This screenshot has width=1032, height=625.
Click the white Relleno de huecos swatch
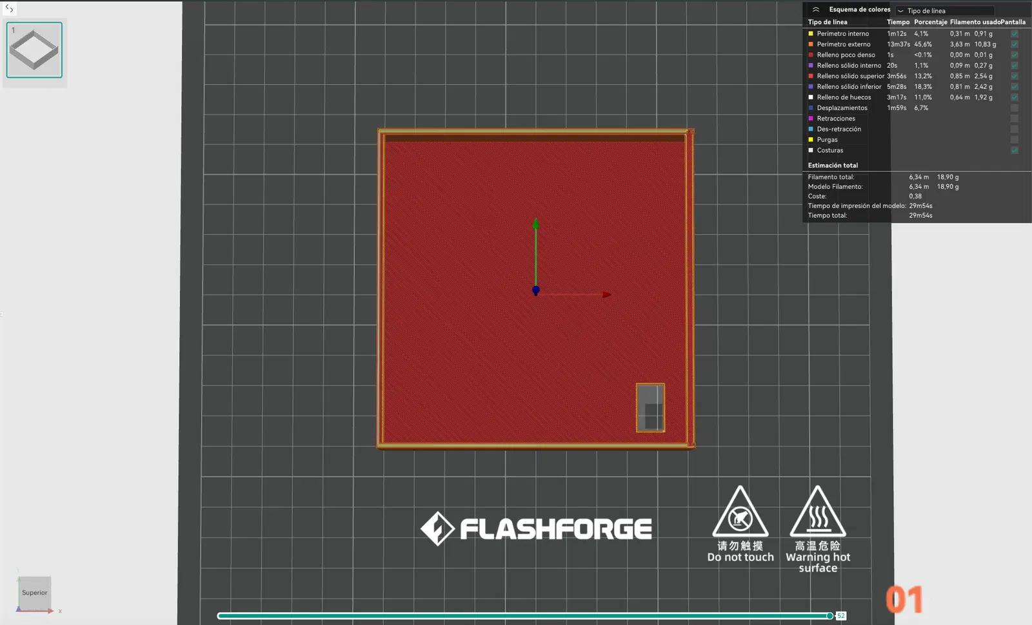coord(811,97)
